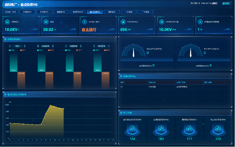Click the left gauge needle dial

click(134, 52)
